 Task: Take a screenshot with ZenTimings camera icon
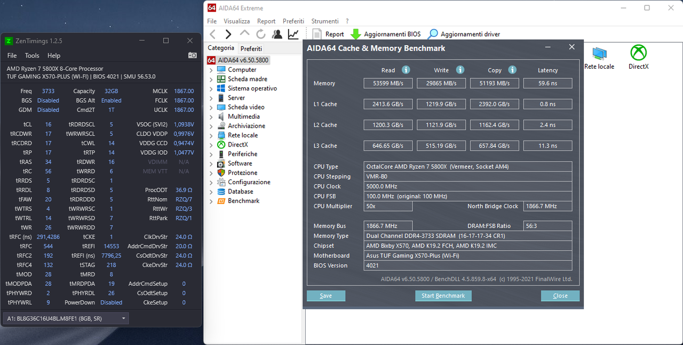[x=192, y=55]
